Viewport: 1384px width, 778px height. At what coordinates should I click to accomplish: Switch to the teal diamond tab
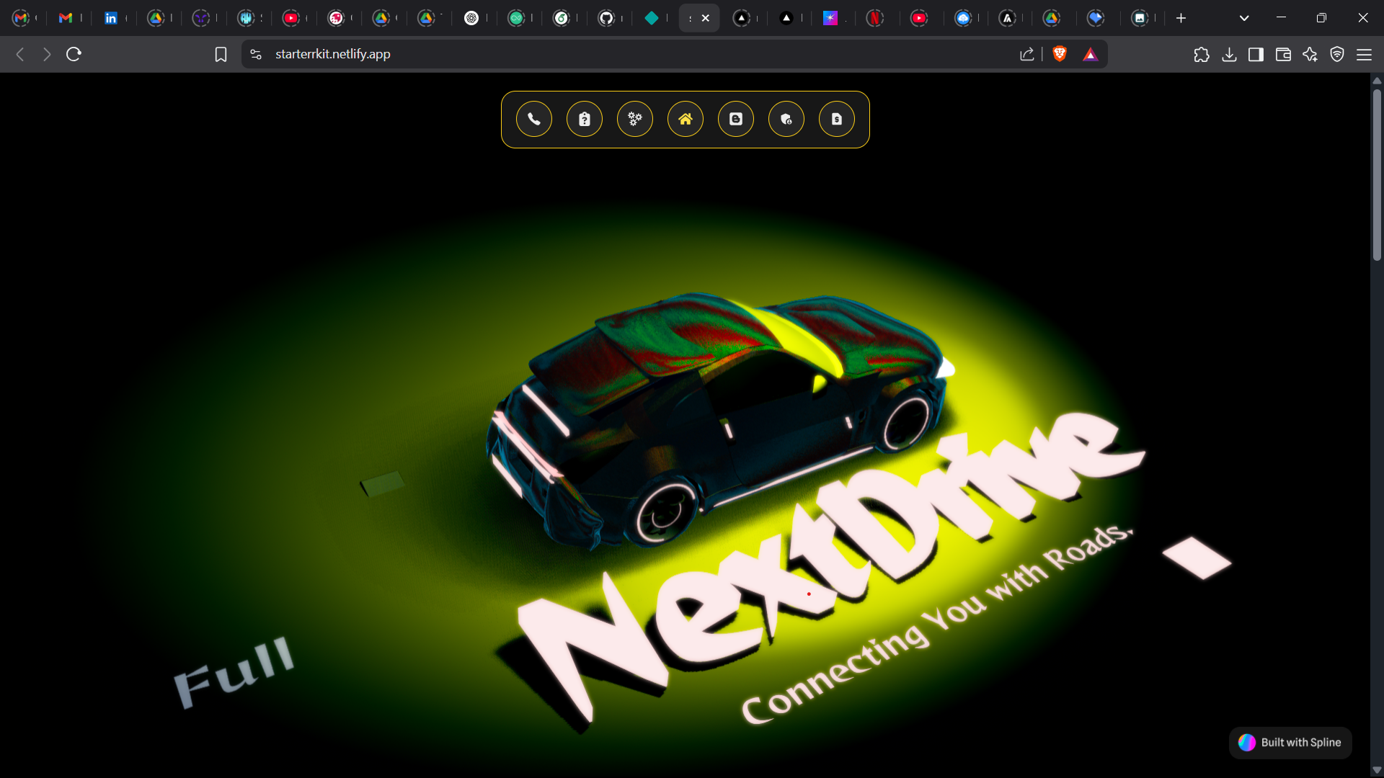(652, 18)
